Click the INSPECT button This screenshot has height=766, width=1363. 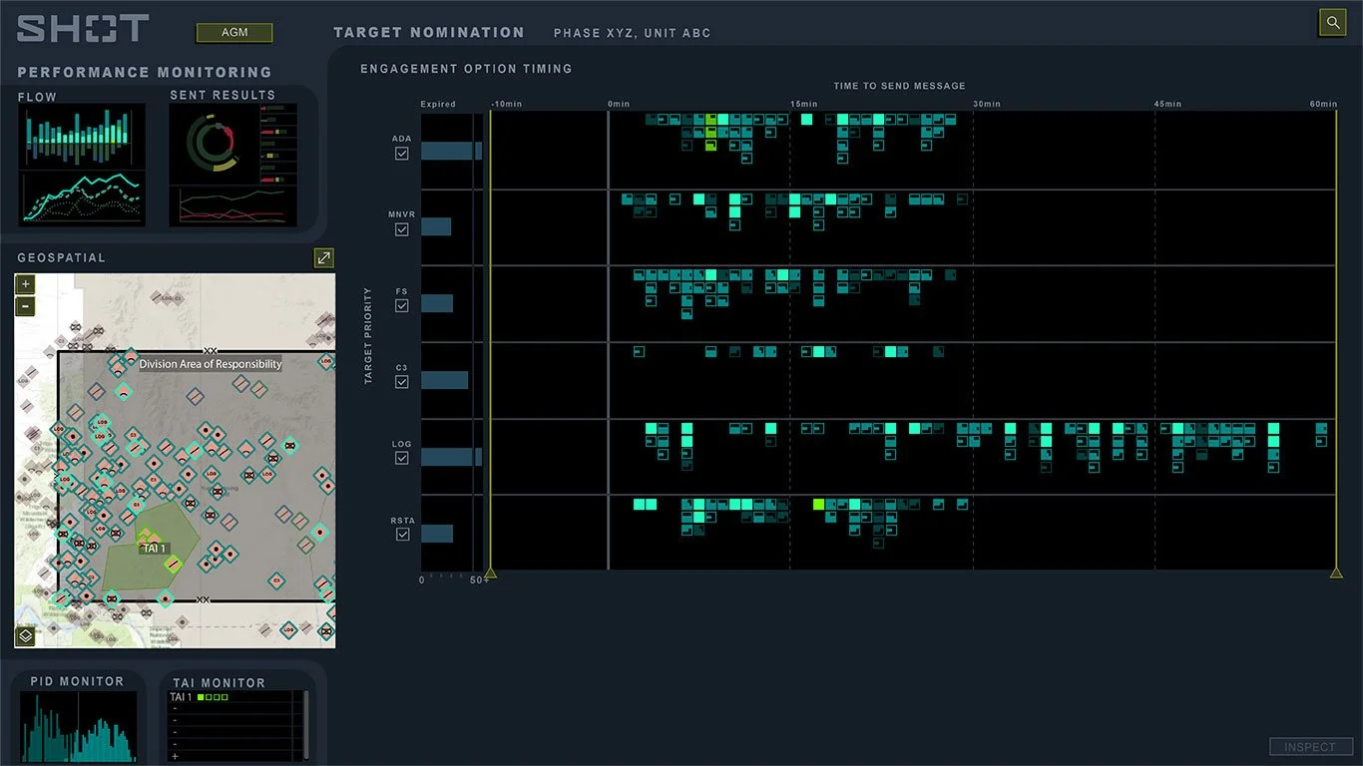[x=1310, y=746]
